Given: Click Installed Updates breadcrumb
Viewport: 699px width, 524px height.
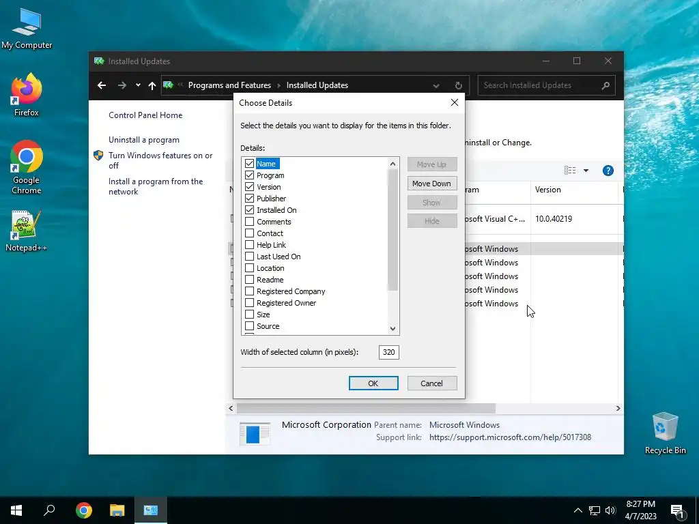Looking at the screenshot, I should 317,85.
